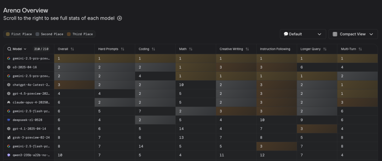Click the OpenAI logo beside o3-2025-04-16
The width and height of the screenshot is (382, 161).
click(9, 67)
